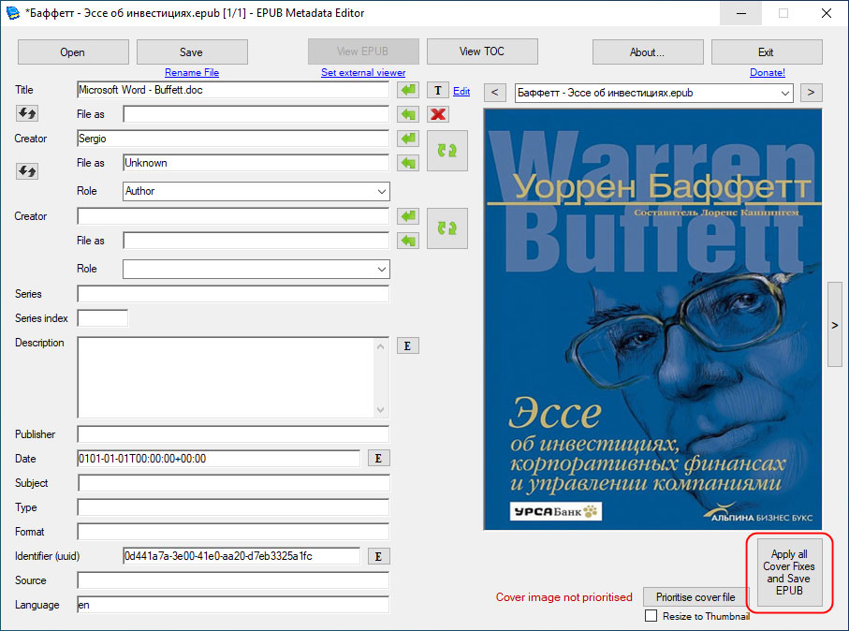Click the E button next to the Identifier field
This screenshot has width=849, height=631.
coord(378,556)
